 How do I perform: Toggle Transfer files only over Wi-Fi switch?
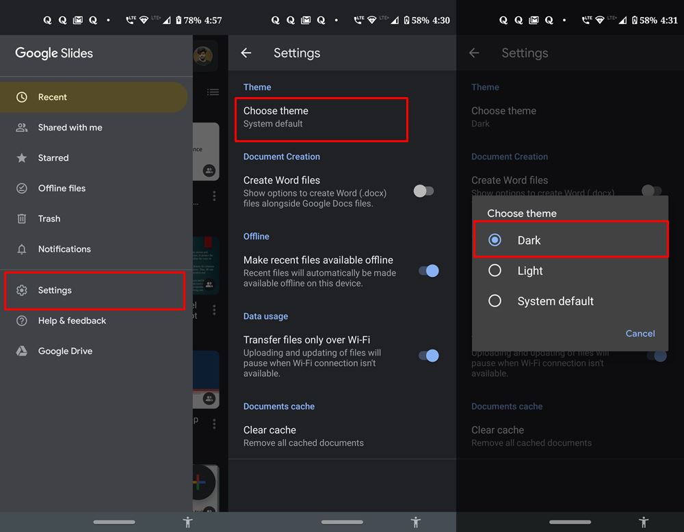pos(429,356)
